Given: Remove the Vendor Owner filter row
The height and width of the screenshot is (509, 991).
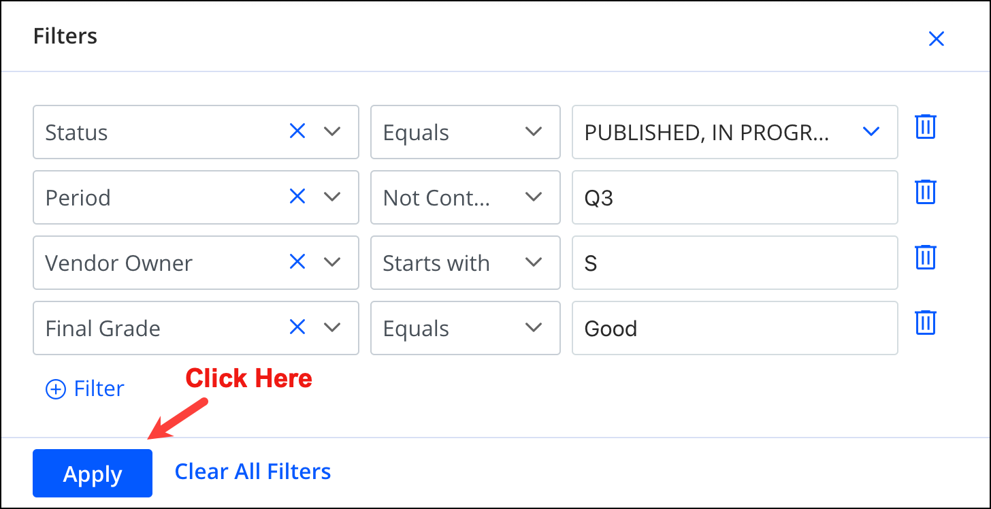Looking at the screenshot, I should (926, 257).
